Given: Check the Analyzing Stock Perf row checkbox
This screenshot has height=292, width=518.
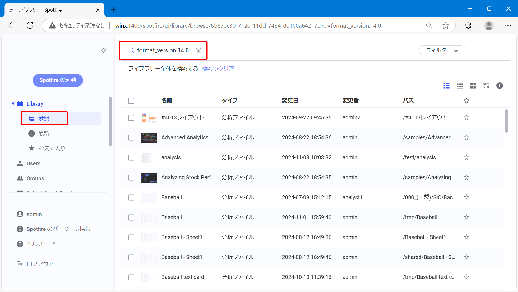Looking at the screenshot, I should click(x=131, y=178).
